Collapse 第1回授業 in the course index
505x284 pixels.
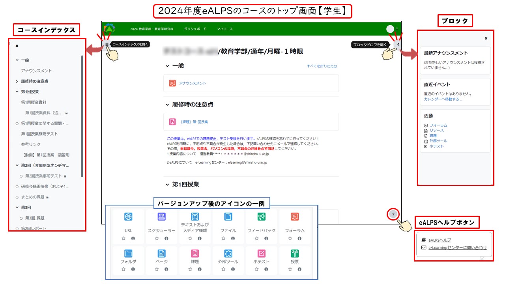pos(17,92)
